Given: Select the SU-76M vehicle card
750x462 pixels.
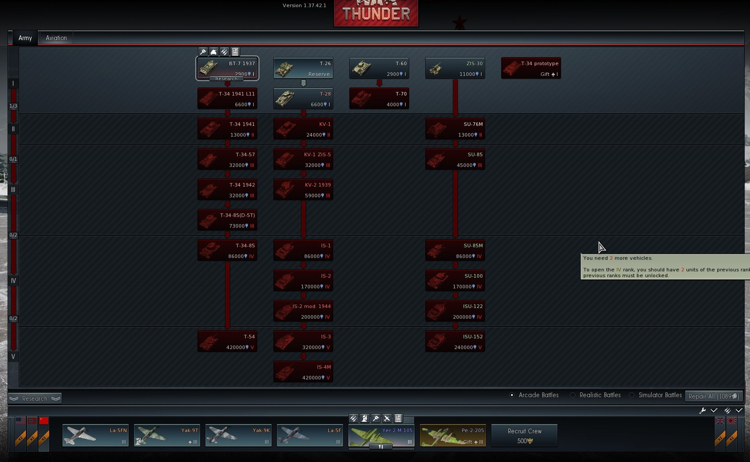Looking at the screenshot, I should (x=455, y=129).
